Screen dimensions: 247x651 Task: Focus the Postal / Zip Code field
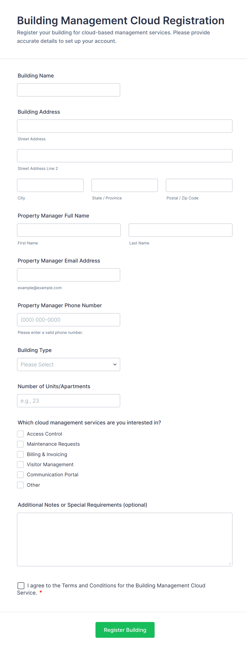click(x=199, y=185)
